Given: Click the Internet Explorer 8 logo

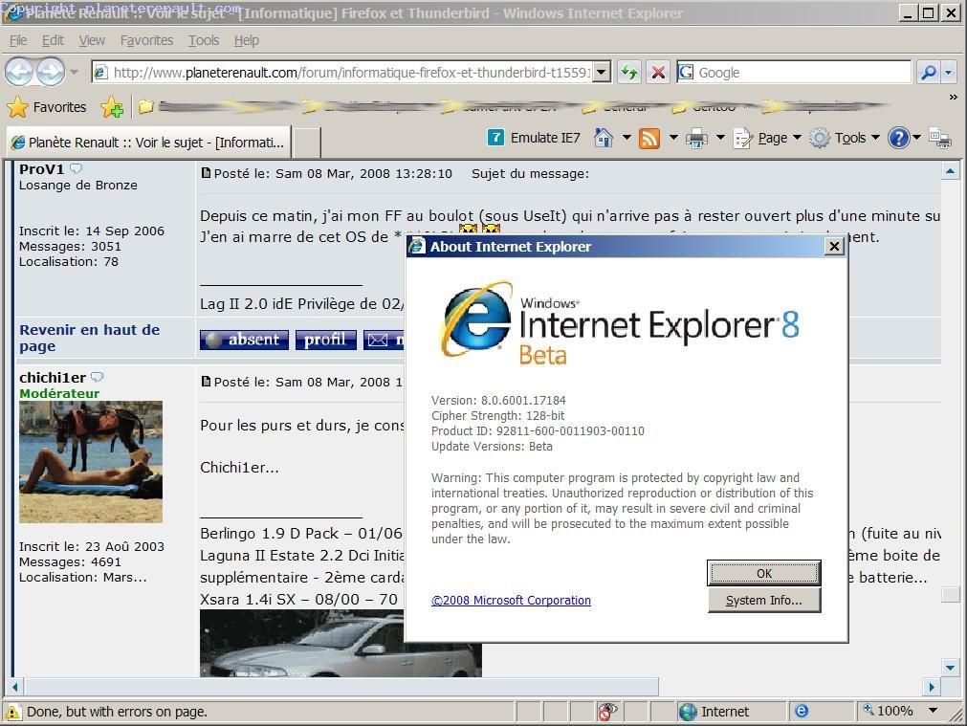Looking at the screenshot, I should (x=621, y=324).
